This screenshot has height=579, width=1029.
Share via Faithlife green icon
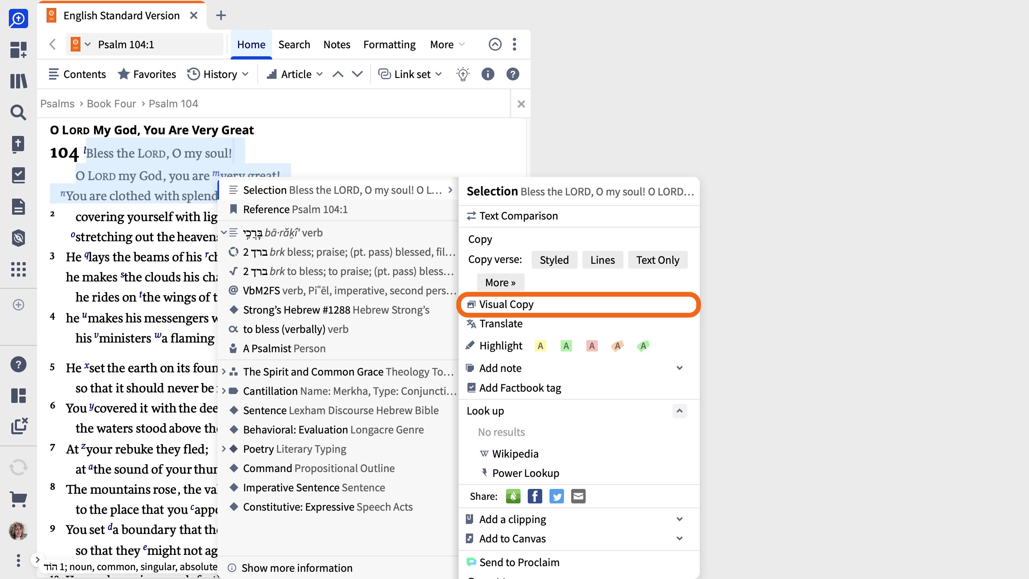(513, 497)
